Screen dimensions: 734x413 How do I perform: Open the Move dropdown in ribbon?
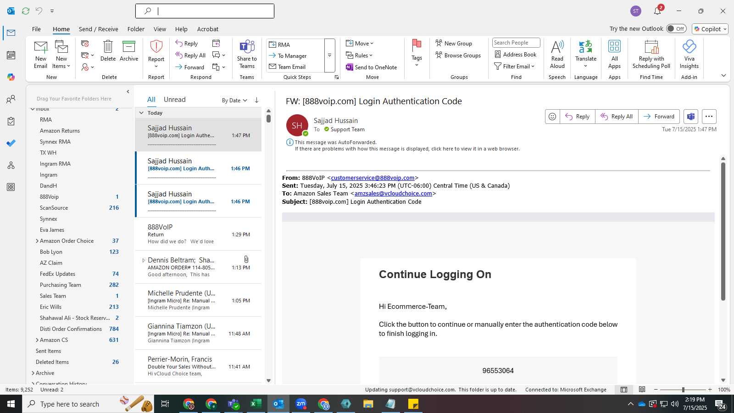pos(360,44)
